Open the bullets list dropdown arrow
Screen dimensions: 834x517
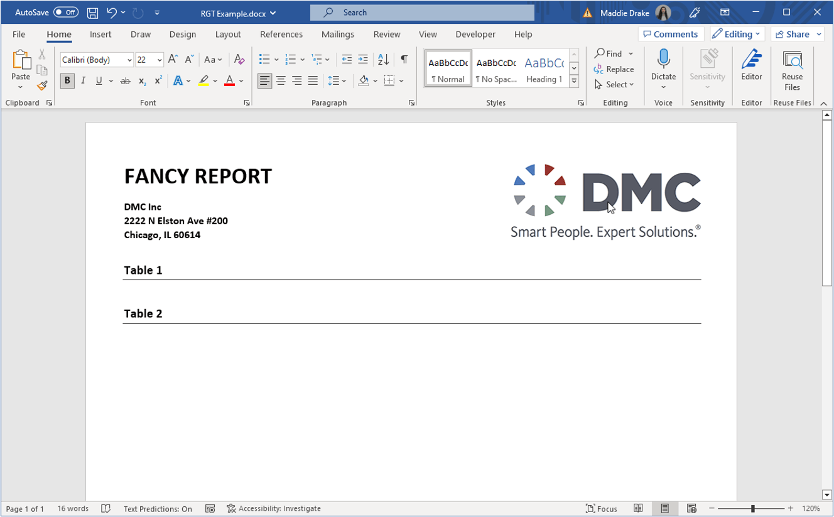(276, 60)
